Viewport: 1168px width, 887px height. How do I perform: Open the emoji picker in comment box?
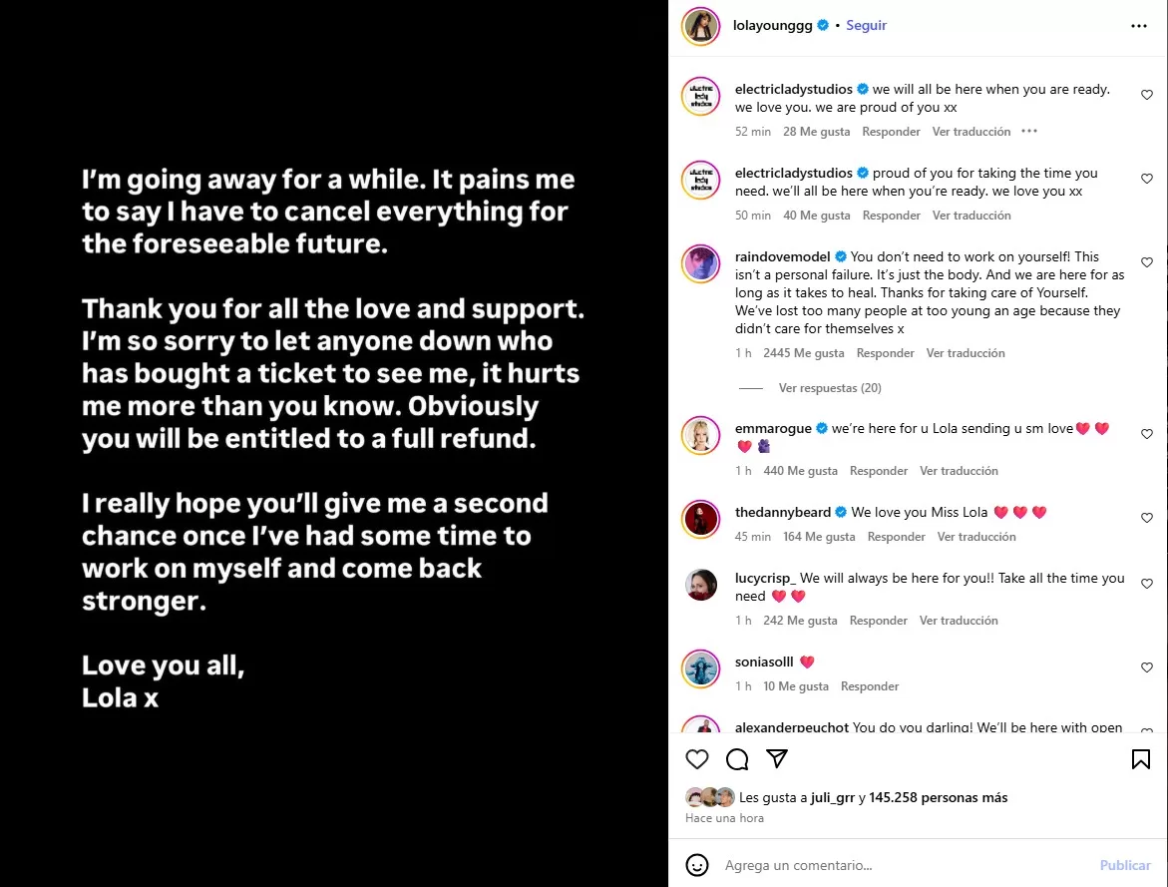tap(697, 865)
